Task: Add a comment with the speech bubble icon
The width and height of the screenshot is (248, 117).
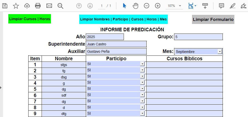Action: tap(222, 6)
